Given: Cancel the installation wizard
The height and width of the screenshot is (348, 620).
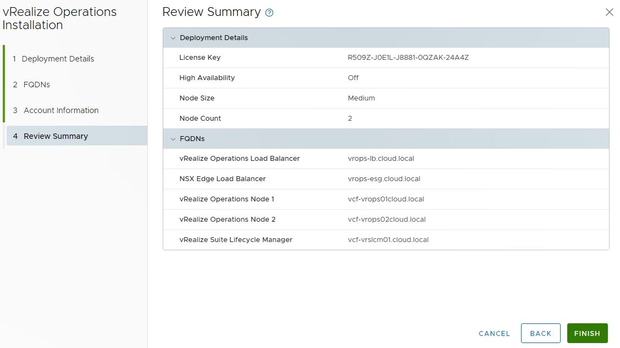Looking at the screenshot, I should point(494,333).
